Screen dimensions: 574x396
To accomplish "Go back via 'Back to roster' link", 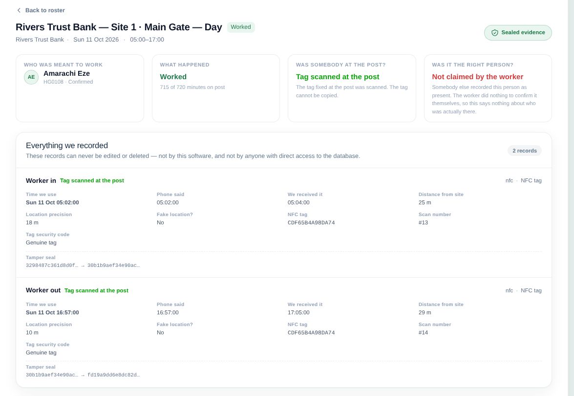I will click(x=41, y=10).
